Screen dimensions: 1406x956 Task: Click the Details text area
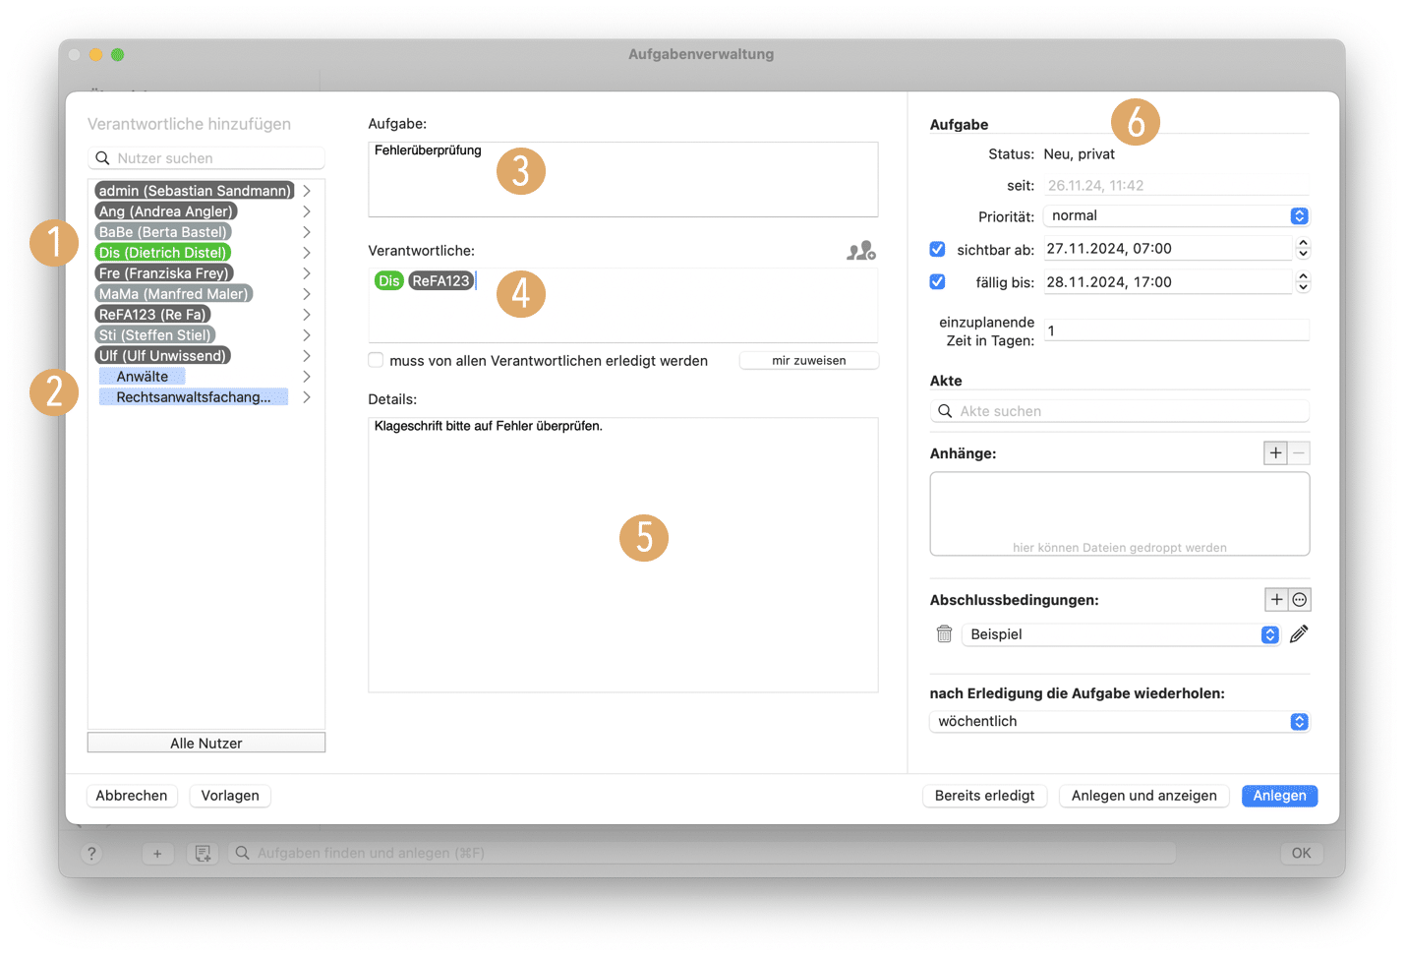[623, 555]
